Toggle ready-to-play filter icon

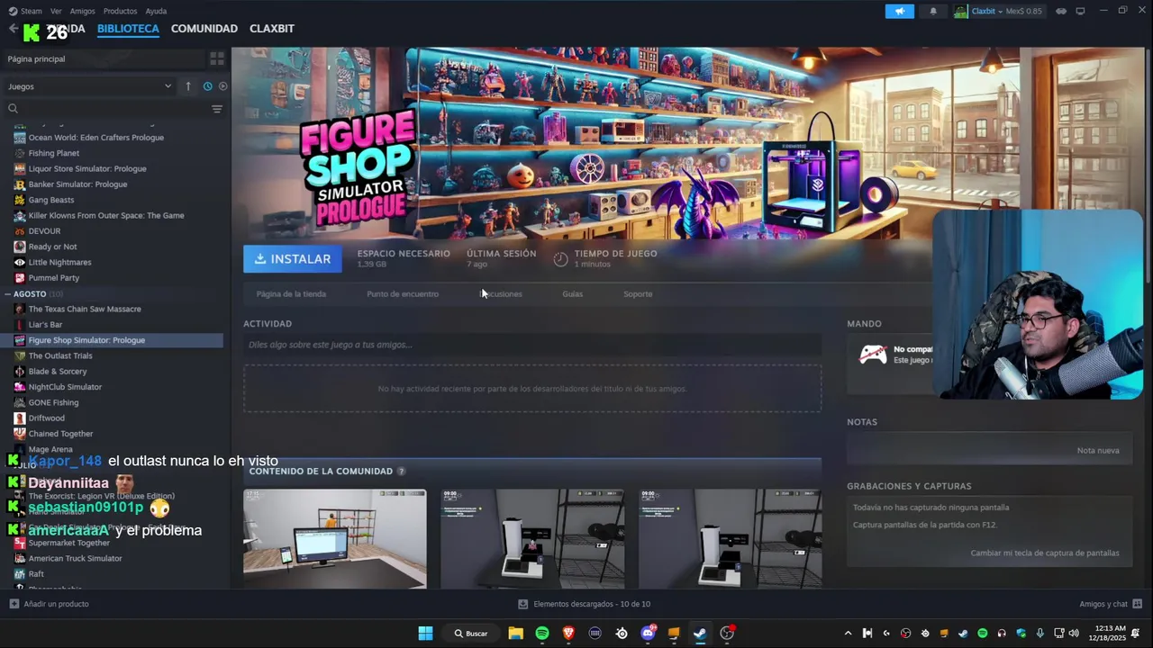point(222,86)
